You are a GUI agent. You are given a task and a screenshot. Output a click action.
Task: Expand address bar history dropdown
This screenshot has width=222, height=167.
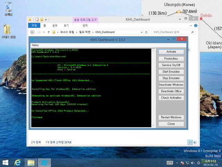coord(142,32)
